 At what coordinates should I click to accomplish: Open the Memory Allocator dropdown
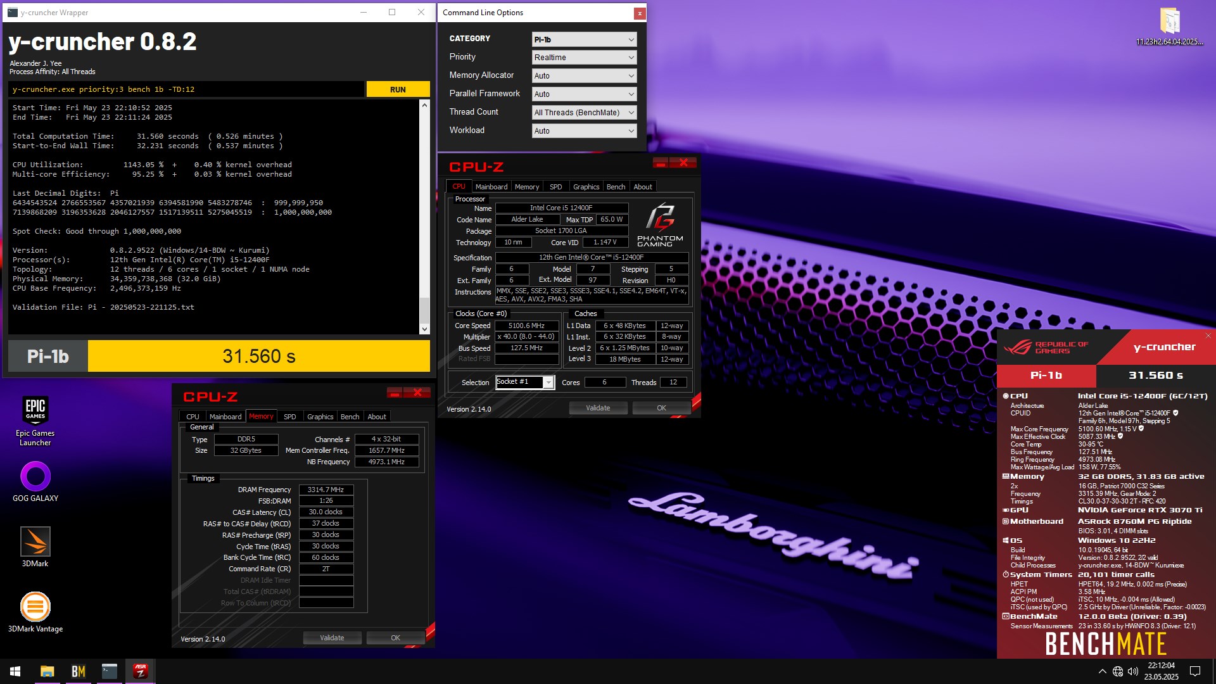pyautogui.click(x=584, y=75)
